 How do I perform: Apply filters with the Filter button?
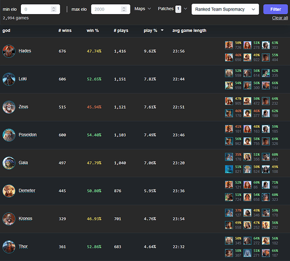pos(275,9)
